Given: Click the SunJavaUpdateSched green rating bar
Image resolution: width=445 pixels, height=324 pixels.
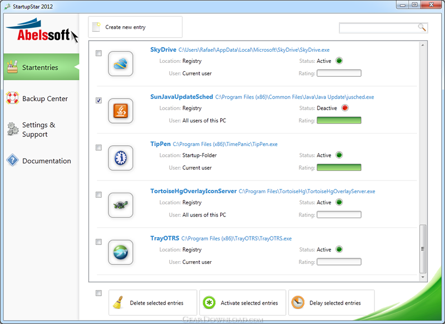Looking at the screenshot, I should coord(339,120).
